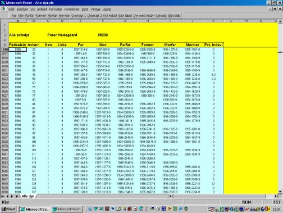The height and width of the screenshot is (213, 283).
Task: Click the Oversigt 1 toolbar button
Action: tap(79, 16)
